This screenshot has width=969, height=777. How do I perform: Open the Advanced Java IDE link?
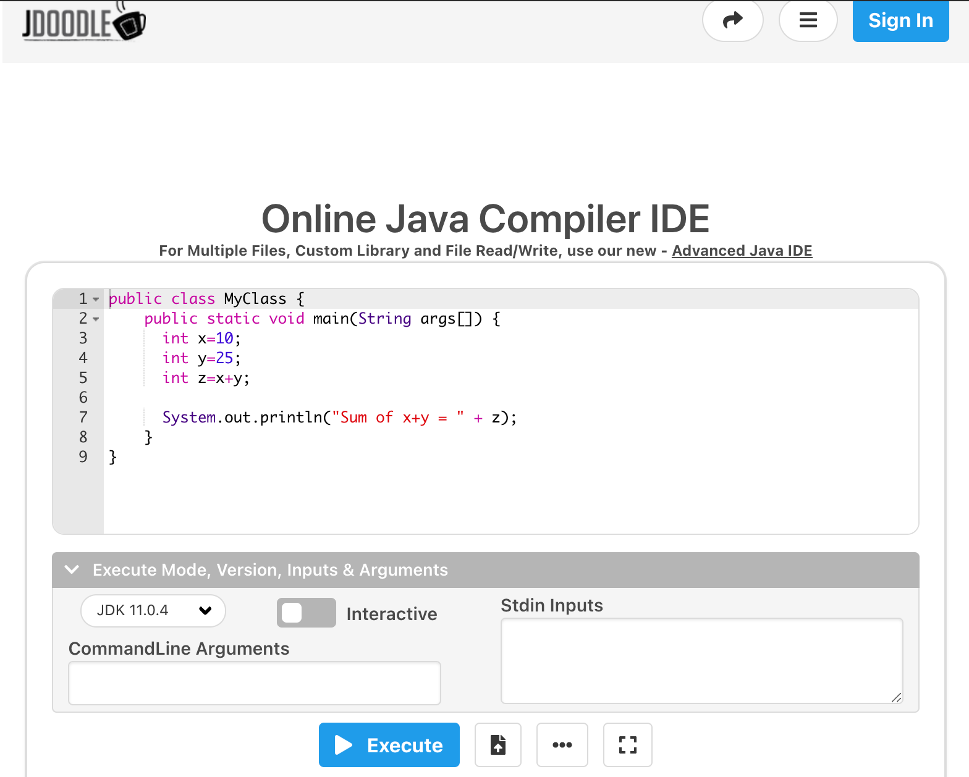tap(742, 251)
